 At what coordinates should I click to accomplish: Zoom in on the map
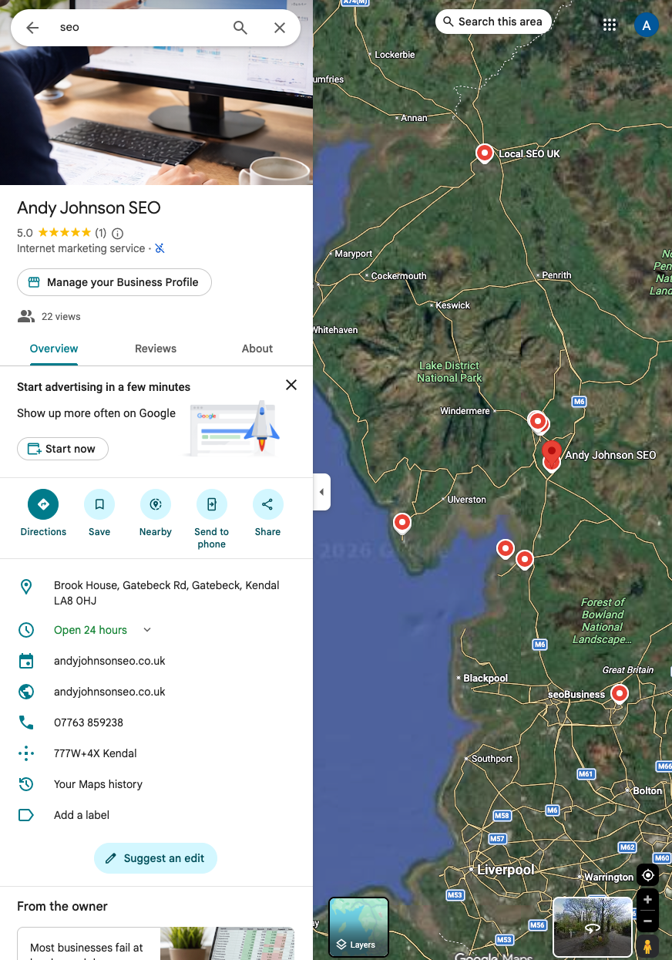[x=647, y=899]
